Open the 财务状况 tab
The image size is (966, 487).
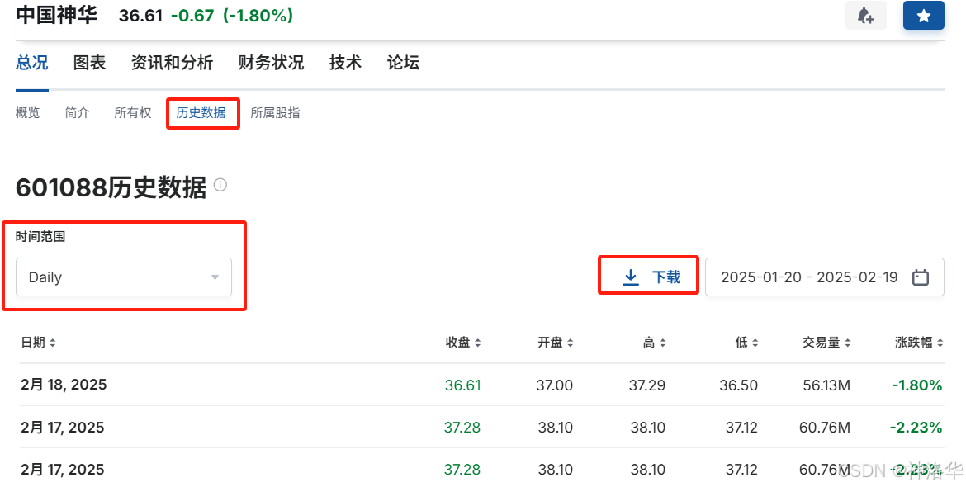click(271, 63)
